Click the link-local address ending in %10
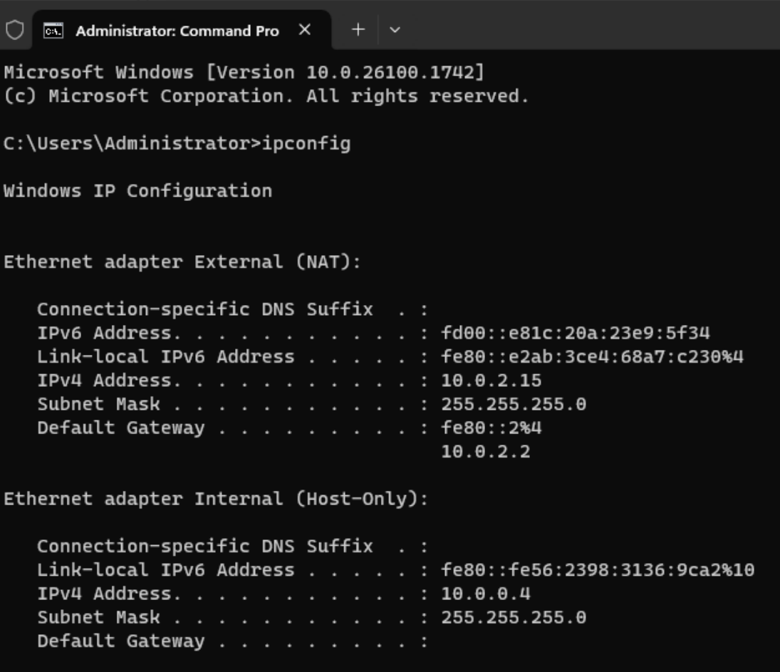 coord(597,570)
